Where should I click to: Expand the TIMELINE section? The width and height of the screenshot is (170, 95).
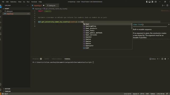point(16,91)
